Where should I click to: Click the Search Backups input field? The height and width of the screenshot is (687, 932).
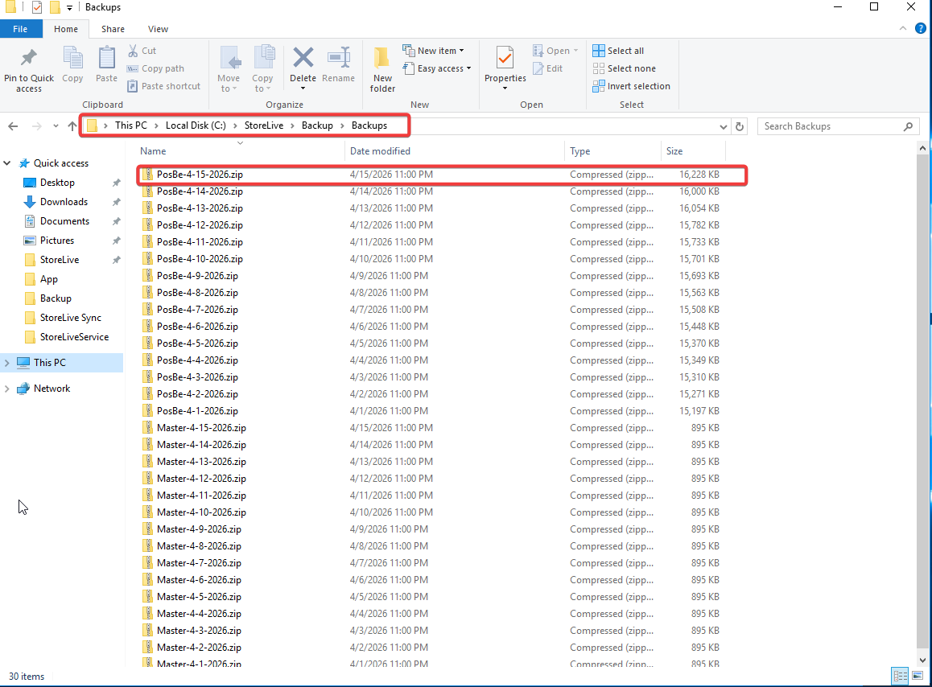click(829, 126)
